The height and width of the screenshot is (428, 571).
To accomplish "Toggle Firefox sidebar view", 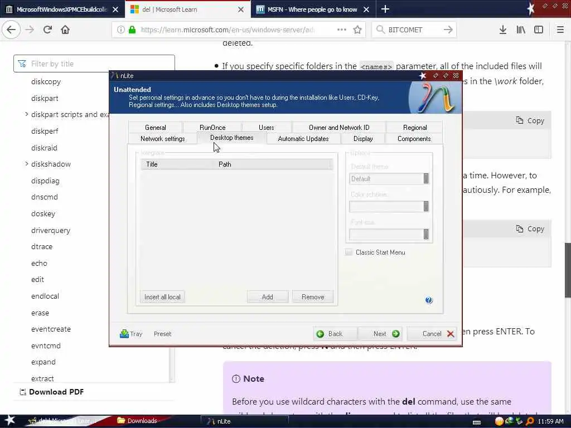I will (x=539, y=30).
